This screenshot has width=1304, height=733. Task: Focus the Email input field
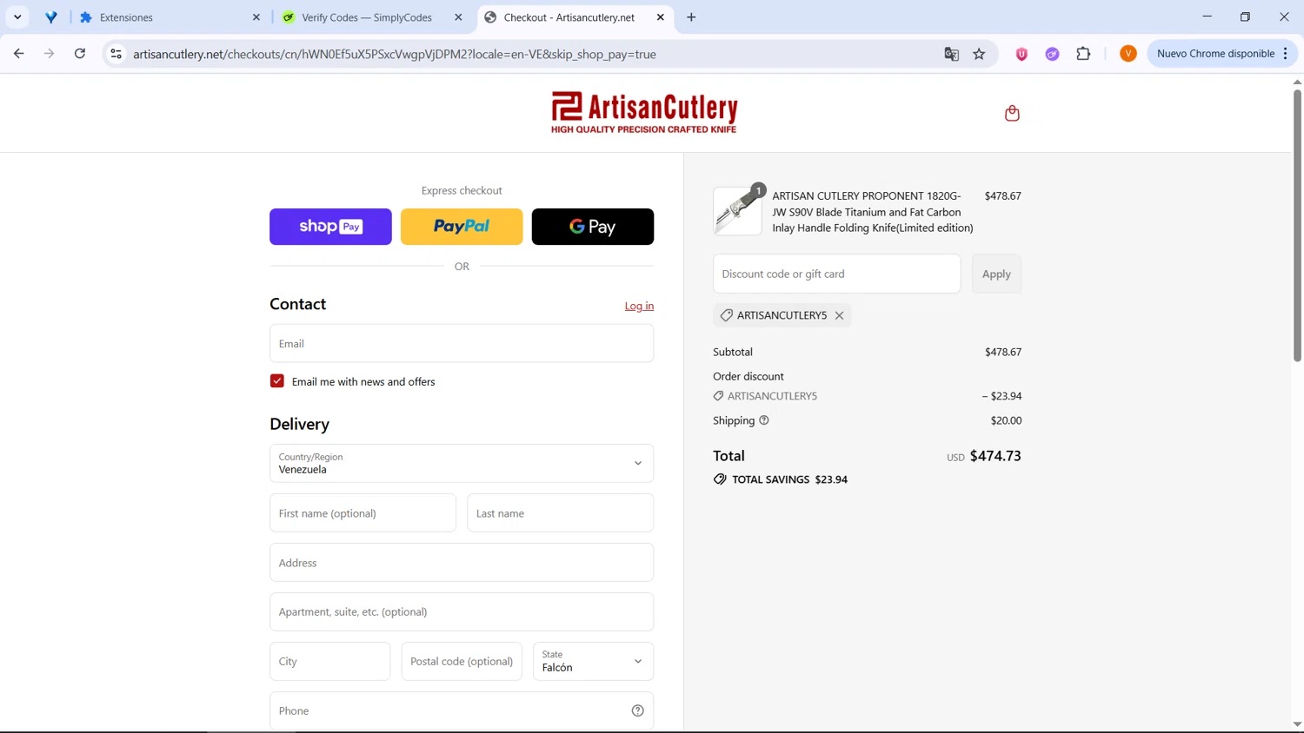click(462, 344)
